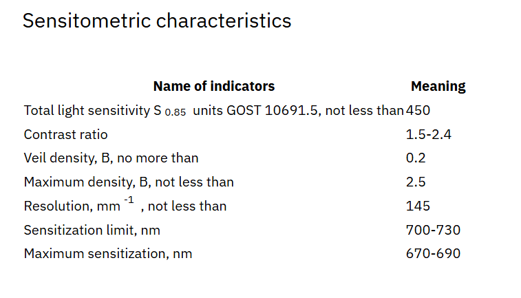Select the Maximum density row label
The height and width of the screenshot is (298, 521).
tap(129, 182)
